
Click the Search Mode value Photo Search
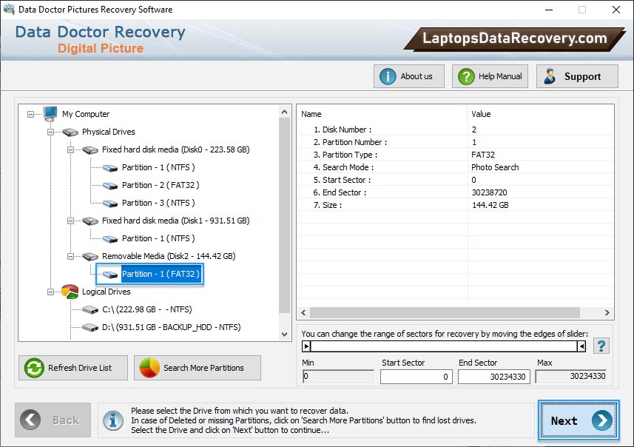495,167
